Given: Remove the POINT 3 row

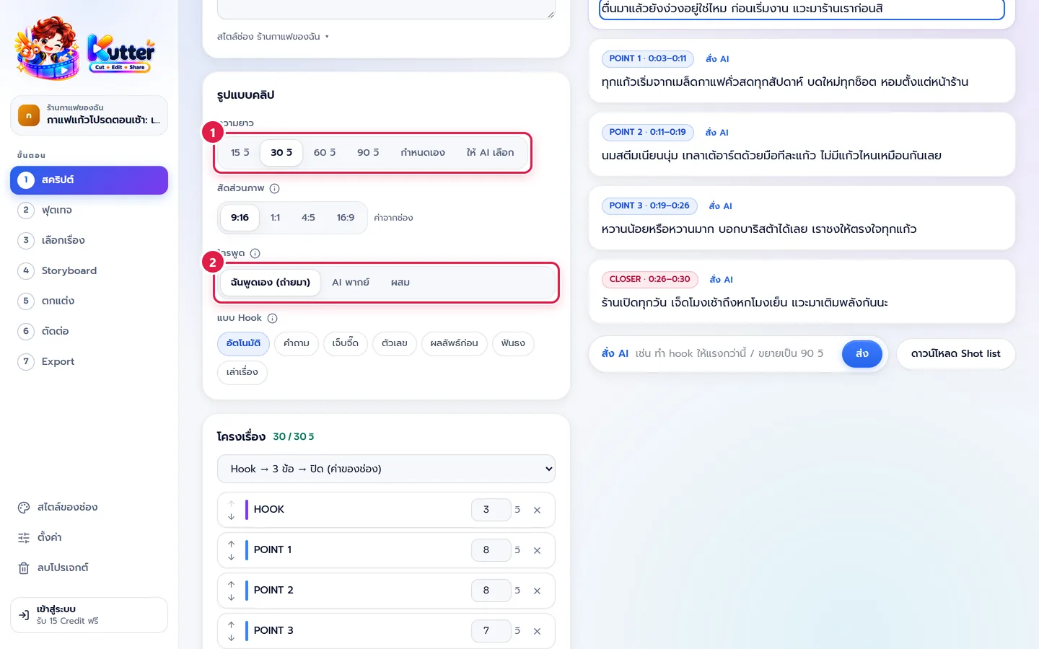Looking at the screenshot, I should pyautogui.click(x=537, y=631).
